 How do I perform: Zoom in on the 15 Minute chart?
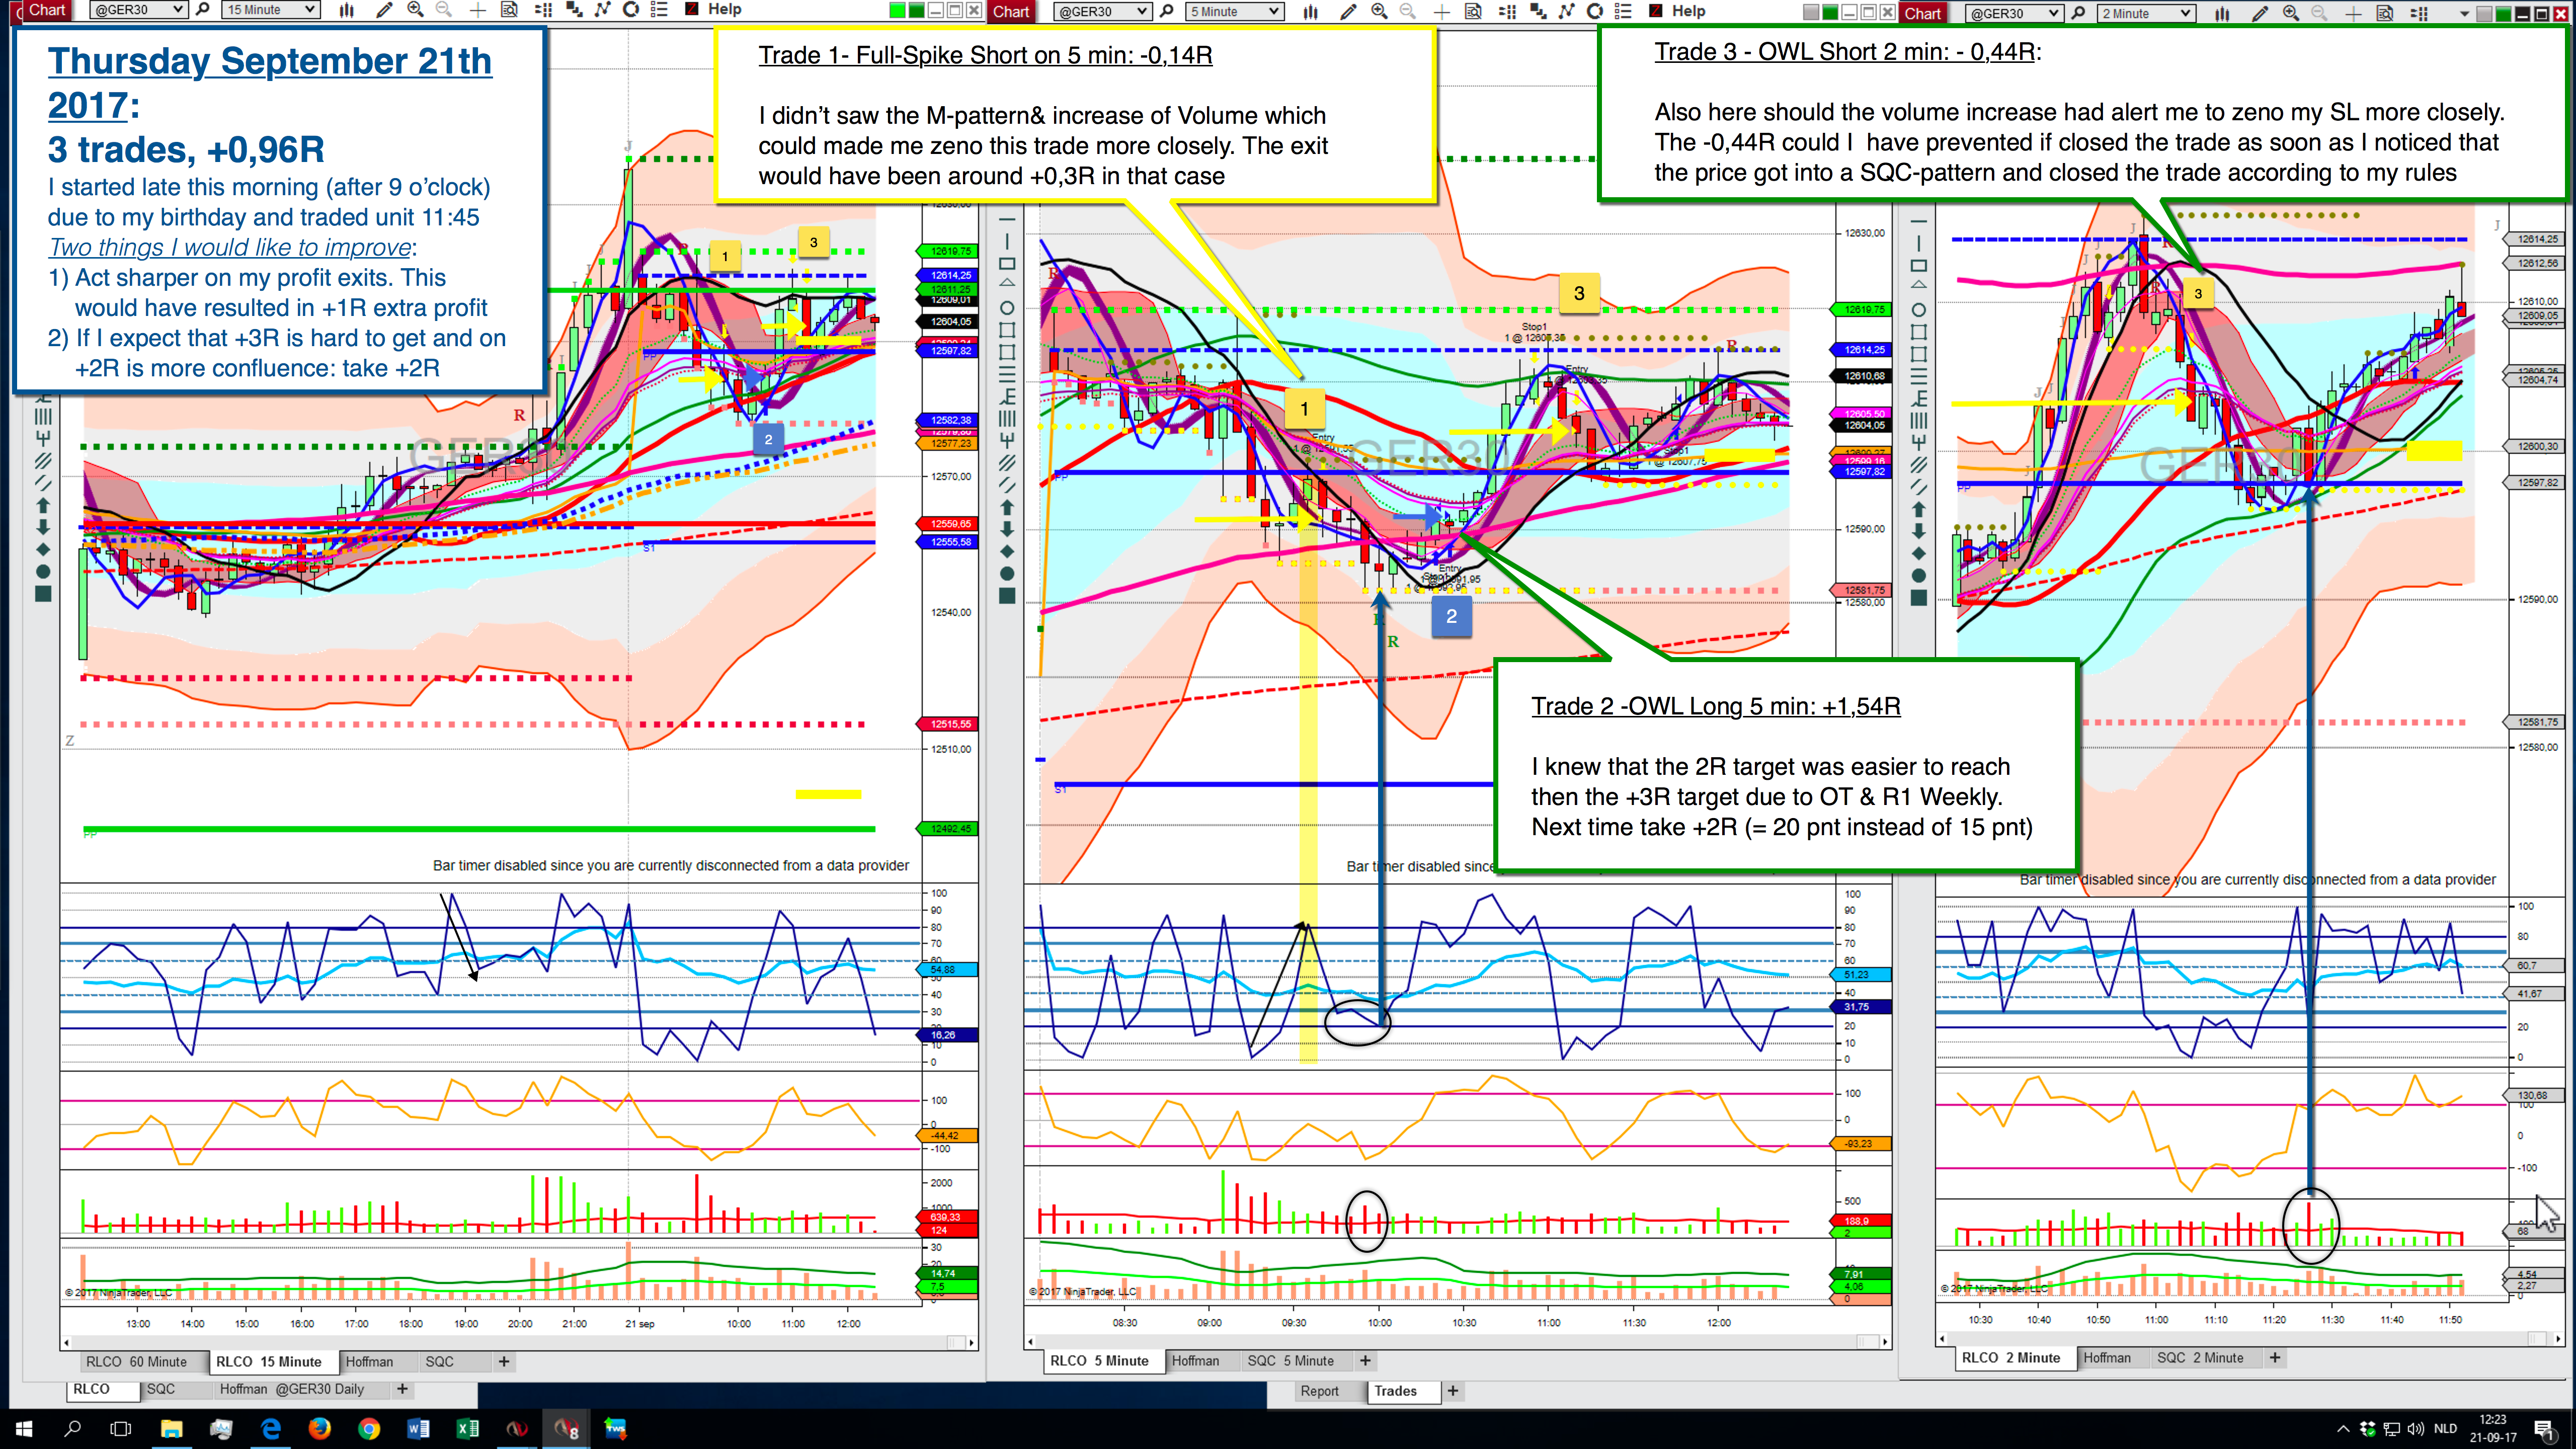tap(415, 10)
